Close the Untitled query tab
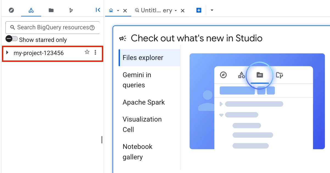Screen dimensions: 330x173 [x=183, y=11]
